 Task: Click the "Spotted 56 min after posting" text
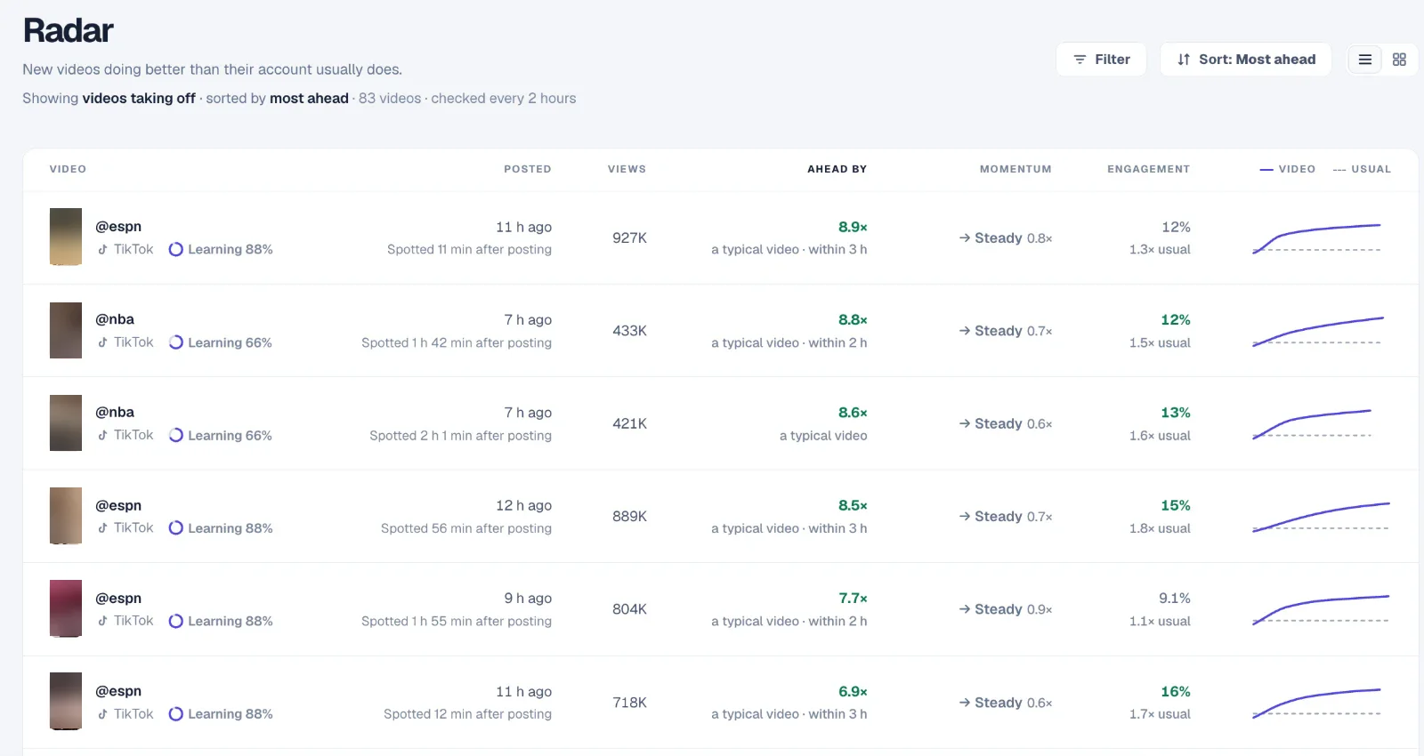[466, 528]
